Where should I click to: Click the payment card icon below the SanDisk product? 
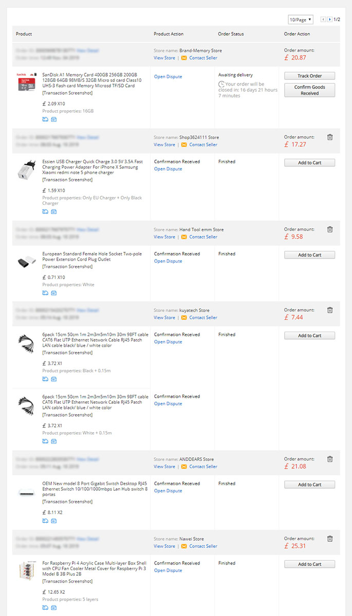click(x=53, y=119)
